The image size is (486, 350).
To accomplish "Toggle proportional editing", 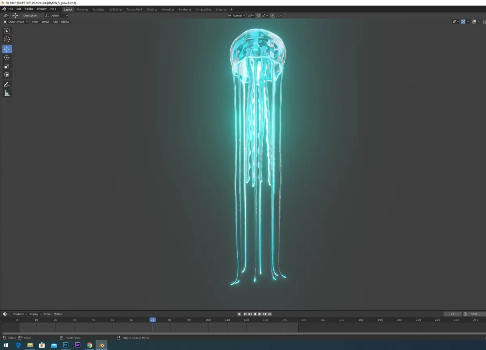I will click(272, 15).
